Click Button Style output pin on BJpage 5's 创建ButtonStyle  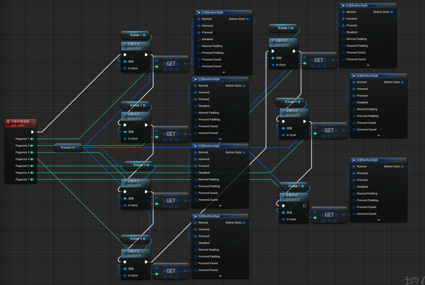click(x=392, y=12)
